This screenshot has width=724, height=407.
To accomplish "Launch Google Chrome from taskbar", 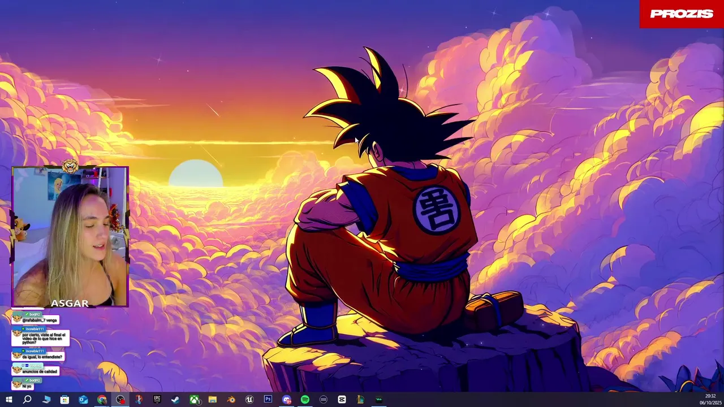I will [x=102, y=400].
